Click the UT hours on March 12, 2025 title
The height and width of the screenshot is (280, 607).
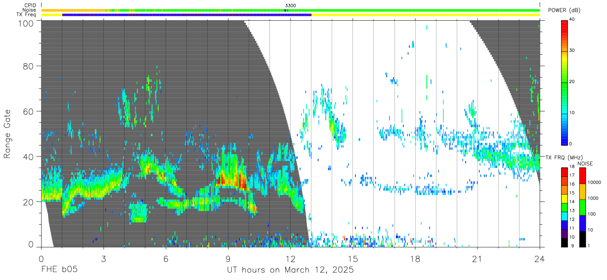(290, 270)
